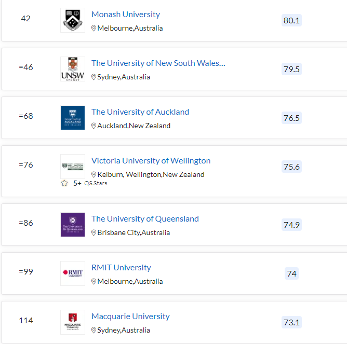Screen dimensions: 347x344
Task: Click the 5+ QS Stars label
Action: tap(90, 183)
